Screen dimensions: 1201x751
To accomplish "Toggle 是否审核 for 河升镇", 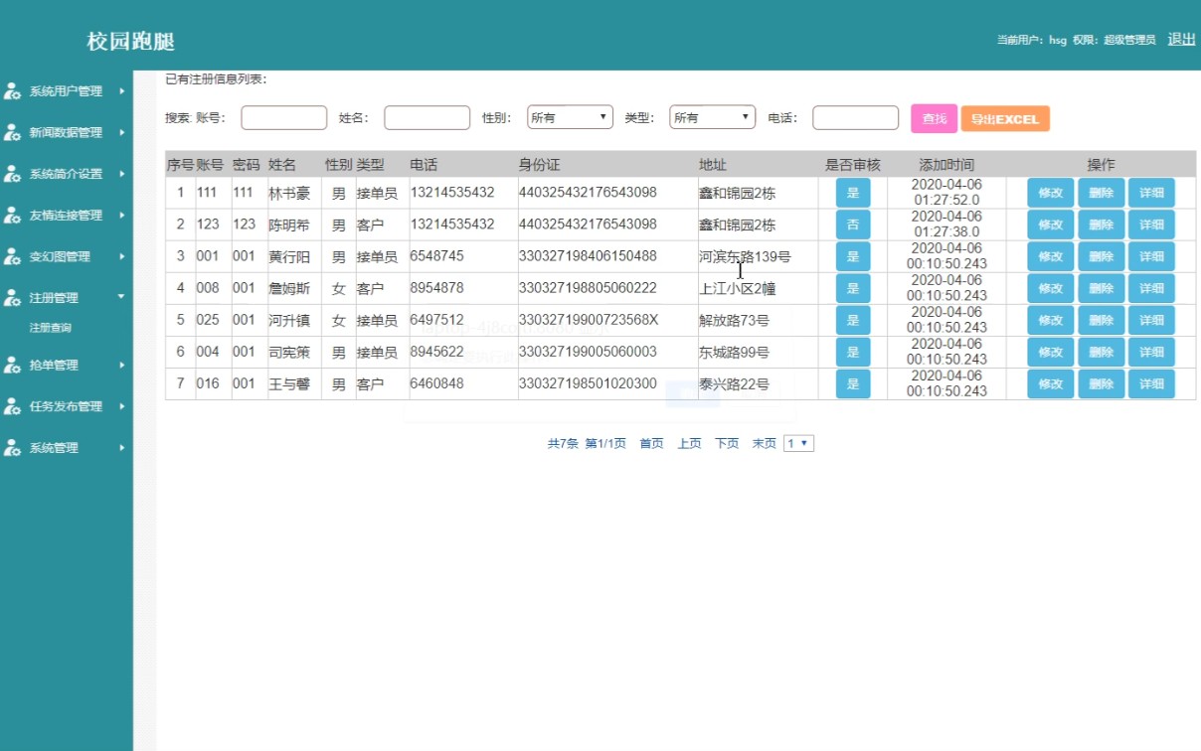I will click(852, 320).
